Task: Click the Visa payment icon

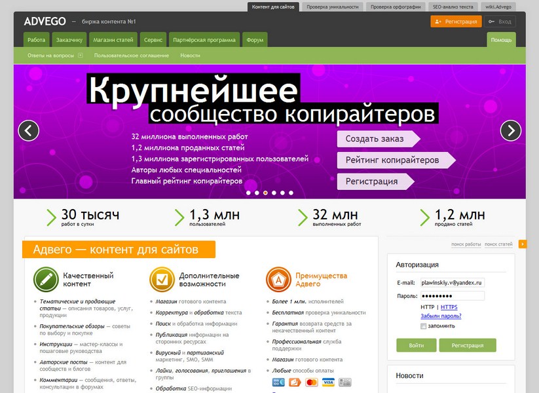Action: pyautogui.click(x=328, y=382)
